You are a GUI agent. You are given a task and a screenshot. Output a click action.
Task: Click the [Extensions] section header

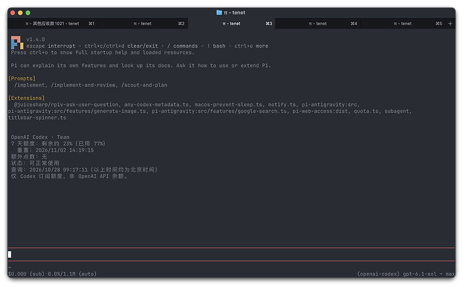(x=26, y=98)
